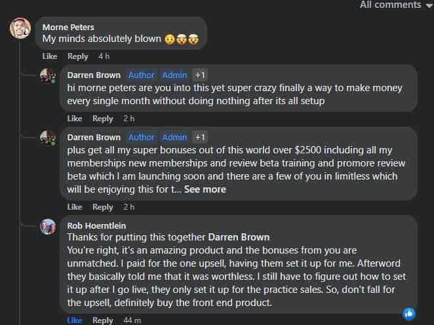
Task: Click Morne Peters' profile picture
Action: pos(20,28)
